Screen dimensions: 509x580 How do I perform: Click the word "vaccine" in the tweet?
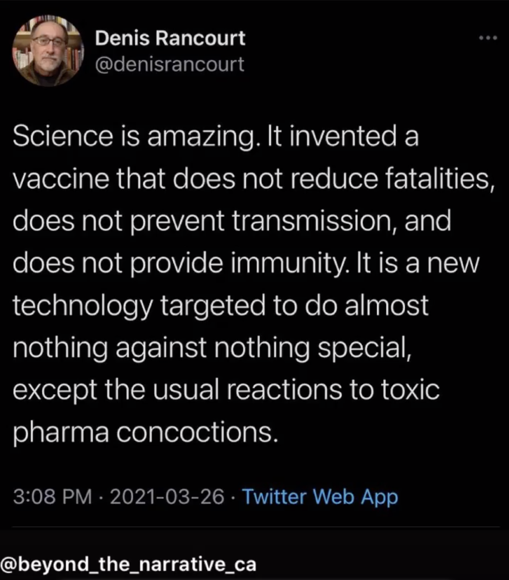click(x=61, y=179)
